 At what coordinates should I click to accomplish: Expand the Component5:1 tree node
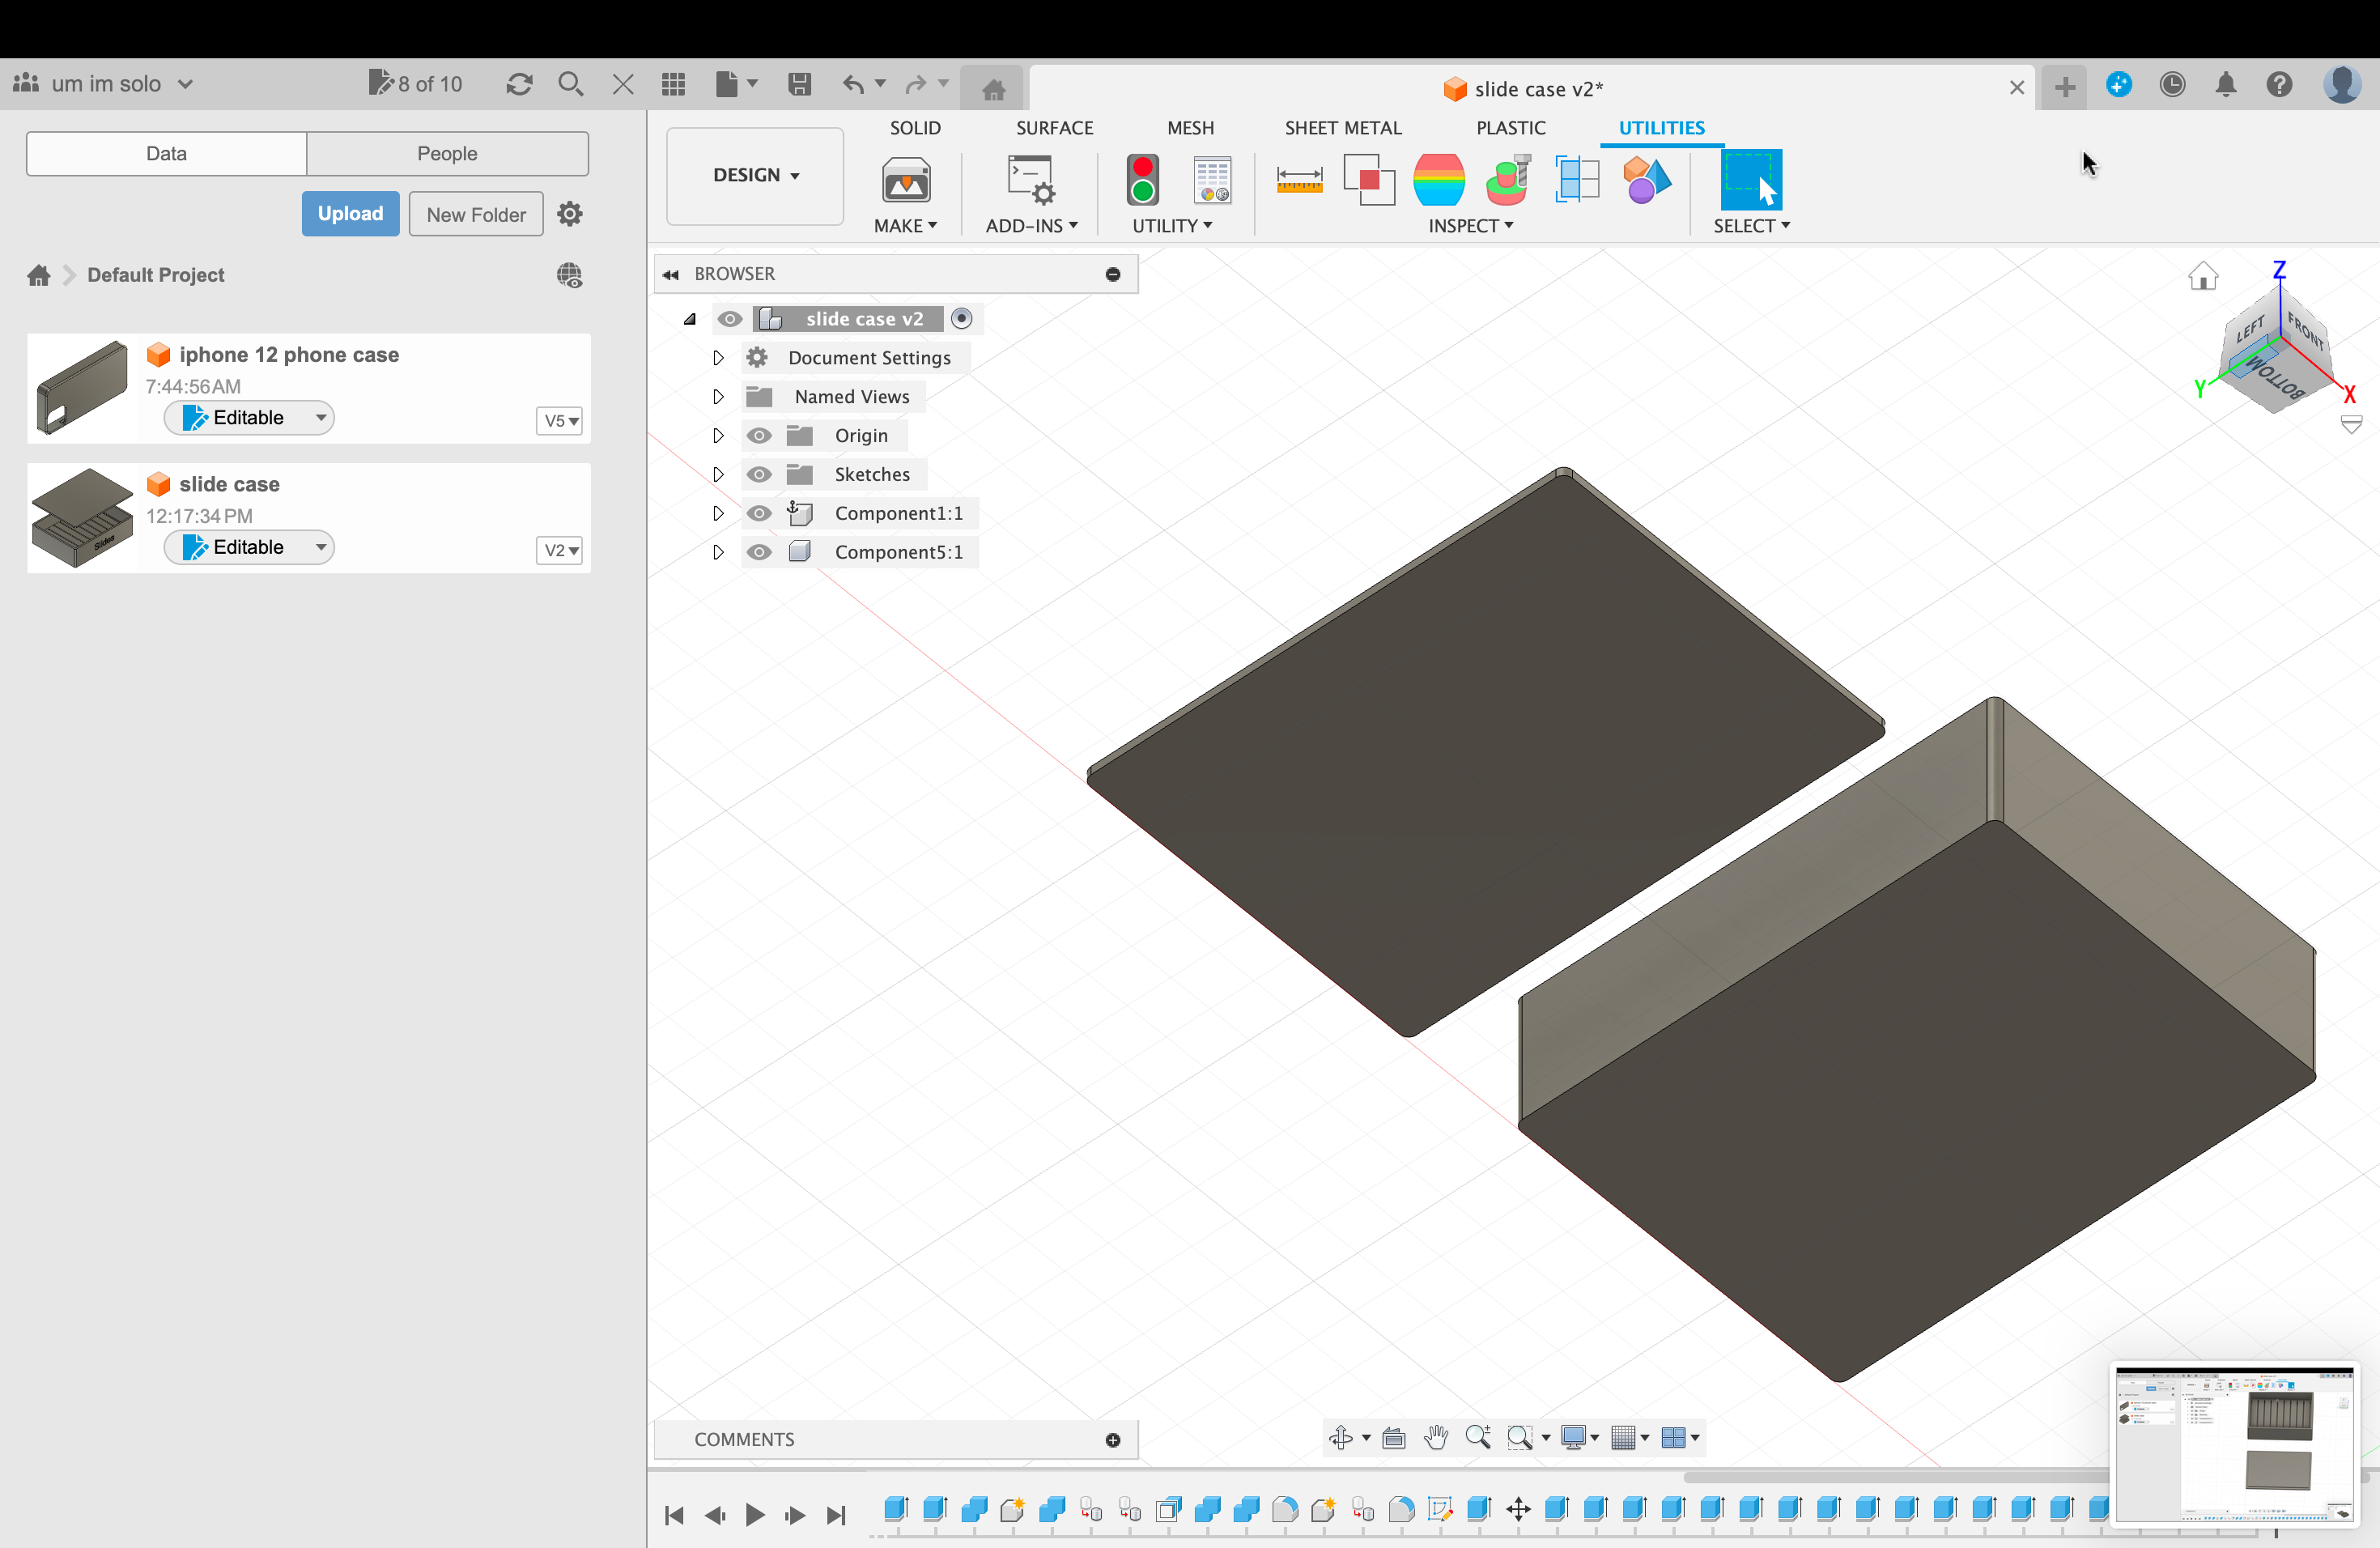point(718,552)
